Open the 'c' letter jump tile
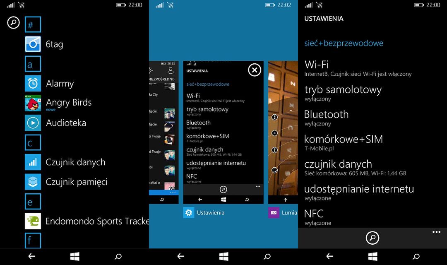The image size is (447, 265). pos(33,142)
